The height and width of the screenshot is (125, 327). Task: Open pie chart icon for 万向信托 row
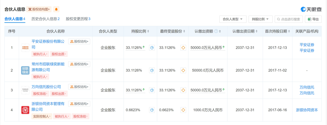click(152, 90)
